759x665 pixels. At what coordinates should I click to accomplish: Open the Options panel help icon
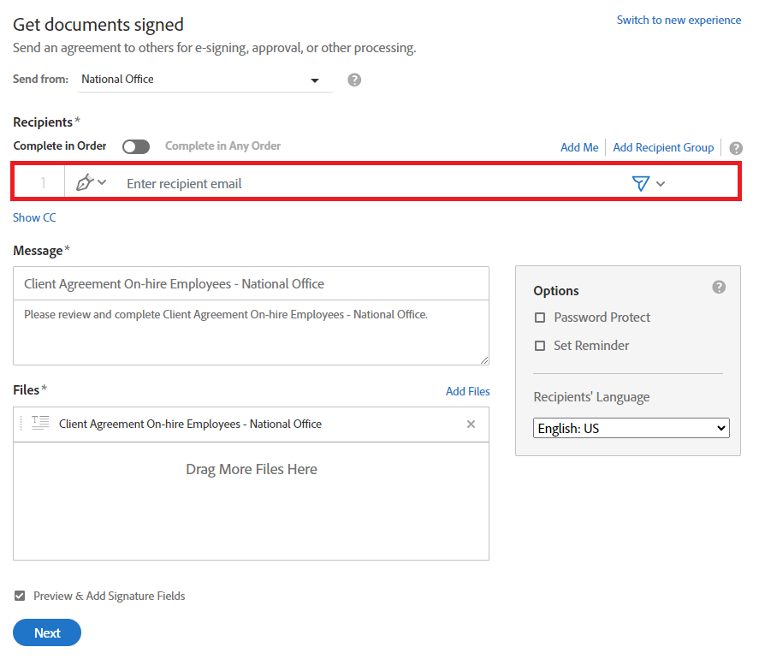pyautogui.click(x=719, y=287)
